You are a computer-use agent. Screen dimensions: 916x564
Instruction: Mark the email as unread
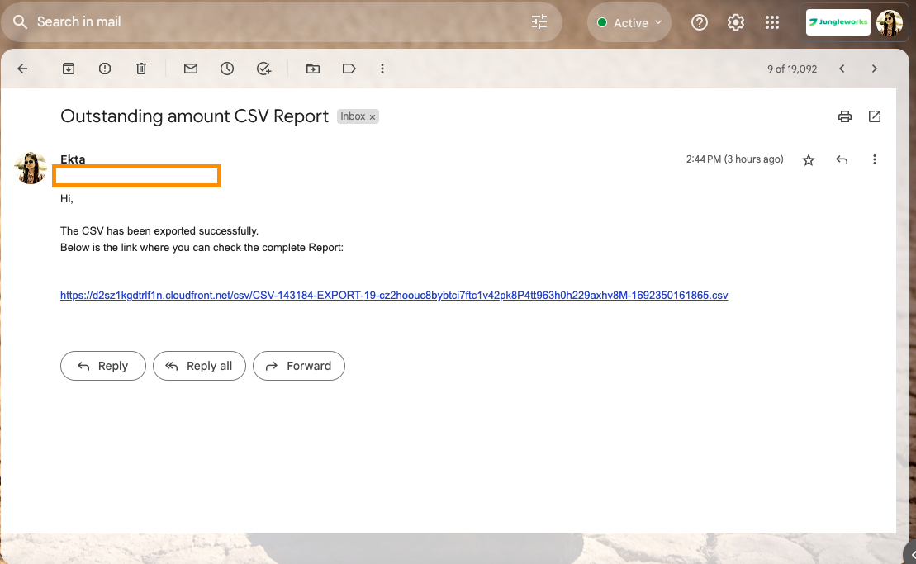191,69
